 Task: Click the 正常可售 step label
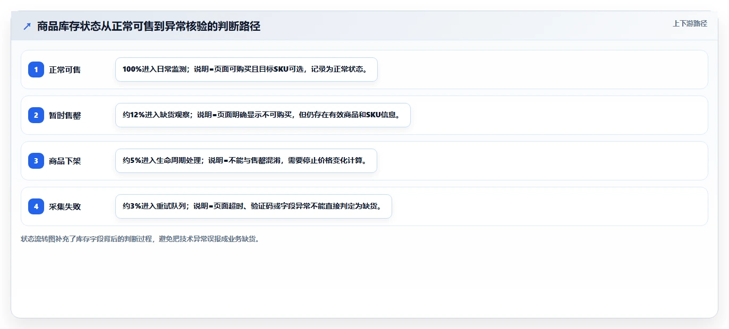65,70
